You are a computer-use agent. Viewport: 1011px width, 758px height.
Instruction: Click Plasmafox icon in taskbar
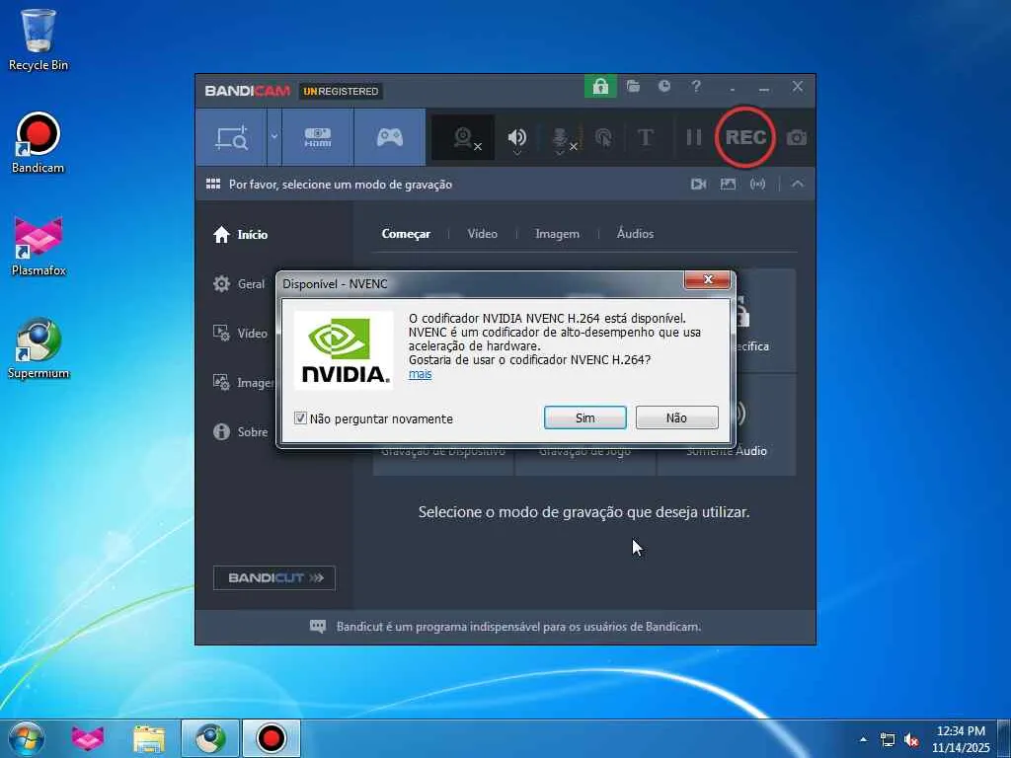(x=88, y=738)
